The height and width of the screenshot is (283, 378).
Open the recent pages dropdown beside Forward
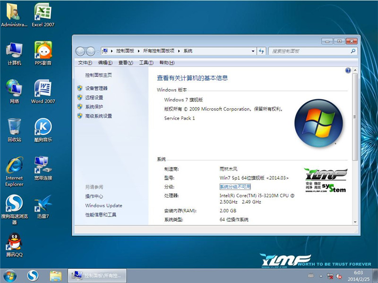pyautogui.click(x=98, y=51)
